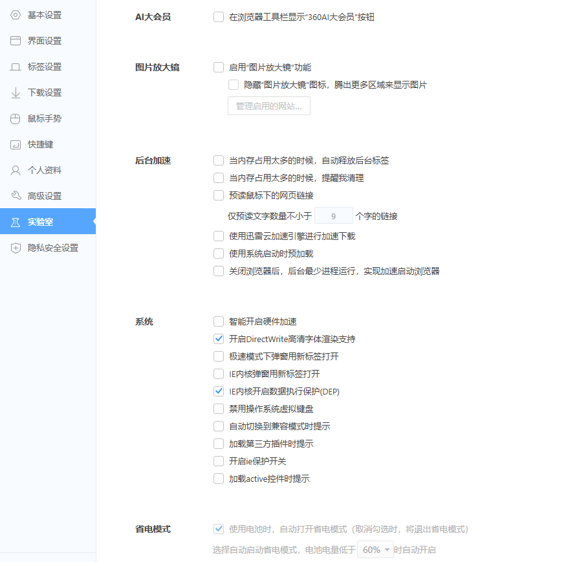Open the 60% battery level dropdown
The image size is (579, 562).
click(x=375, y=550)
